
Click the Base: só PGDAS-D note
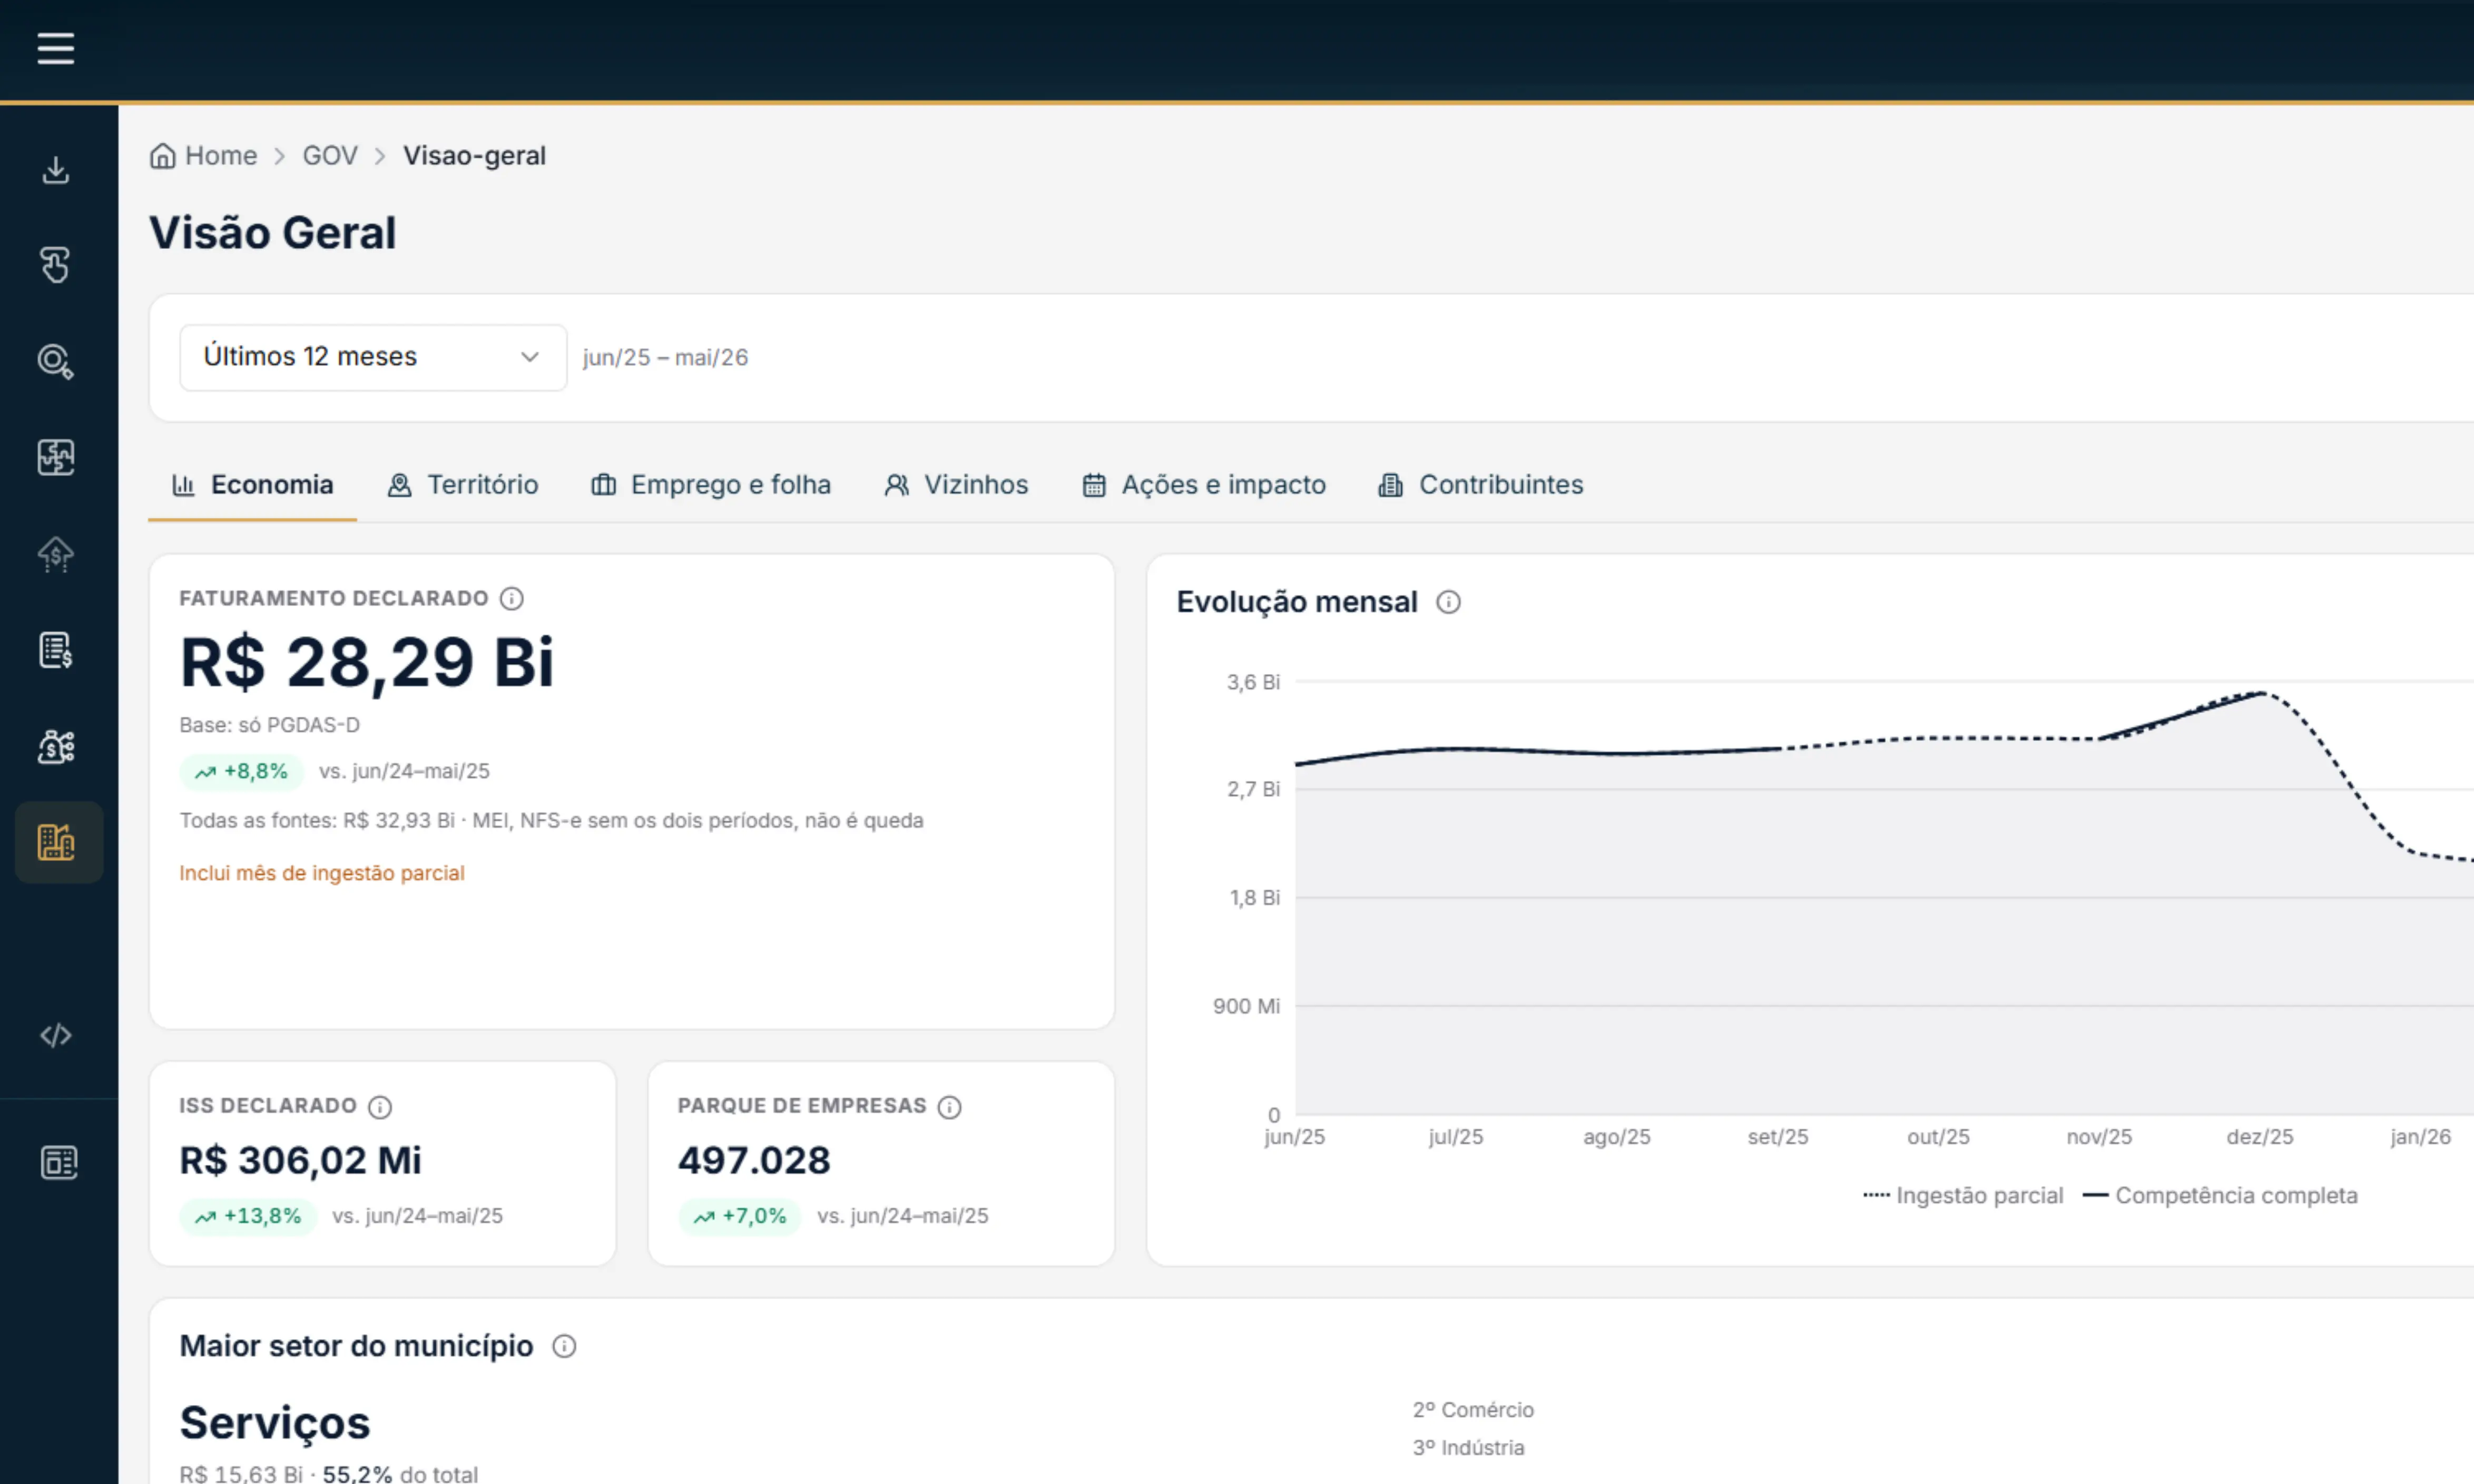tap(269, 725)
